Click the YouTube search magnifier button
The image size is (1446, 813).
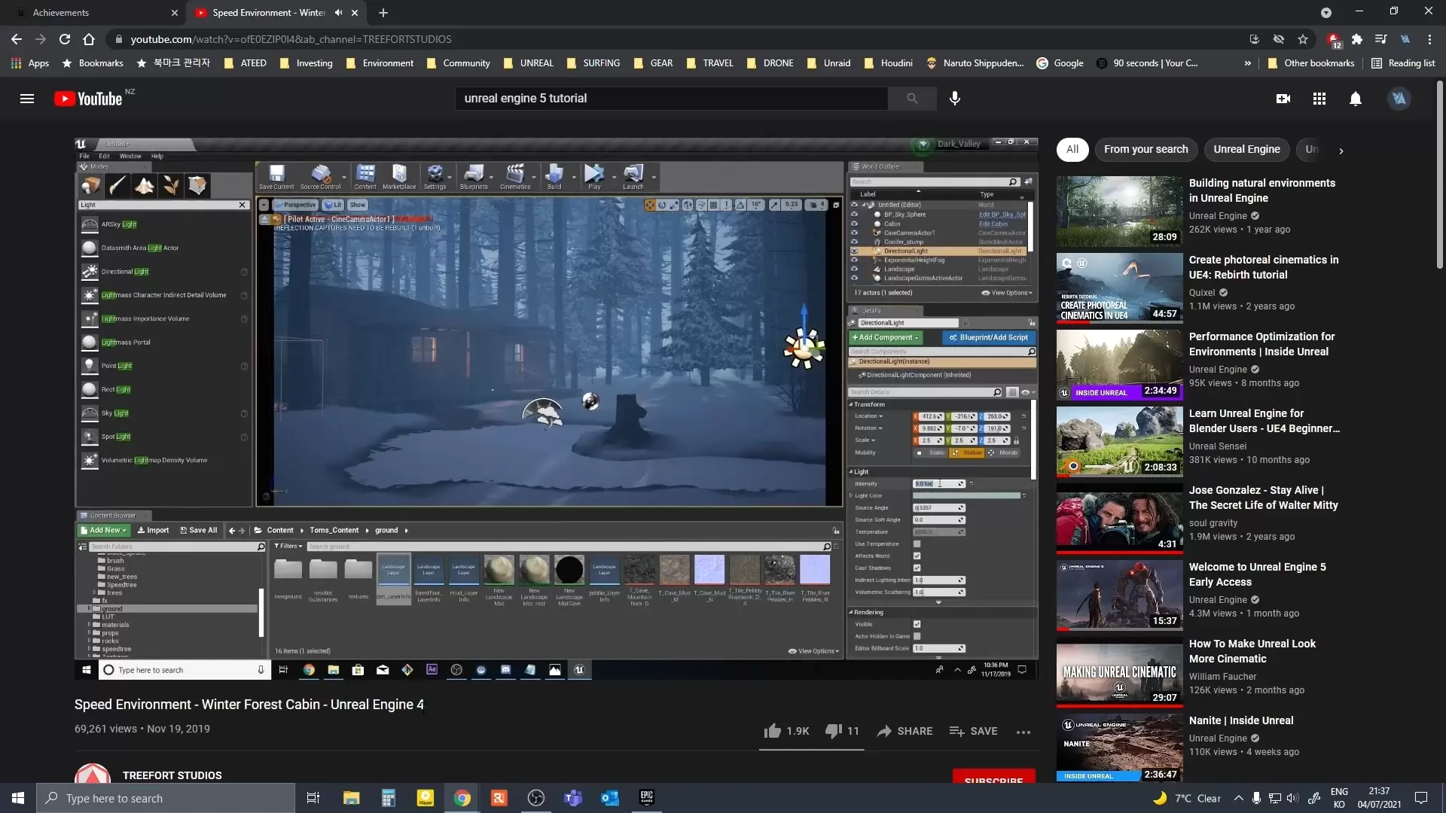pyautogui.click(x=912, y=99)
